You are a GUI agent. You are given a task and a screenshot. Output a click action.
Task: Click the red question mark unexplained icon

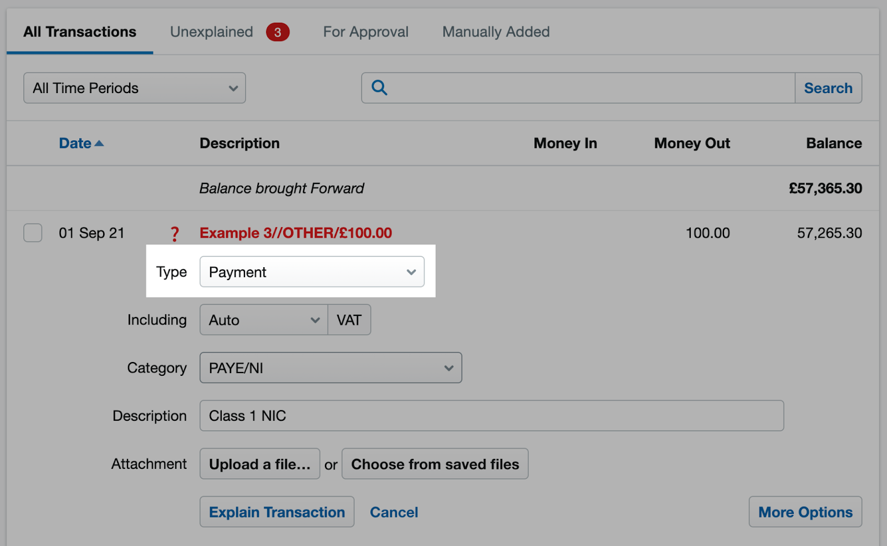(175, 234)
